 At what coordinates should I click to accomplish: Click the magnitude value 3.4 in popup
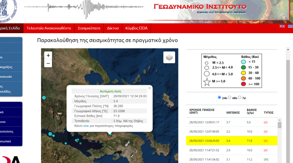point(116,101)
